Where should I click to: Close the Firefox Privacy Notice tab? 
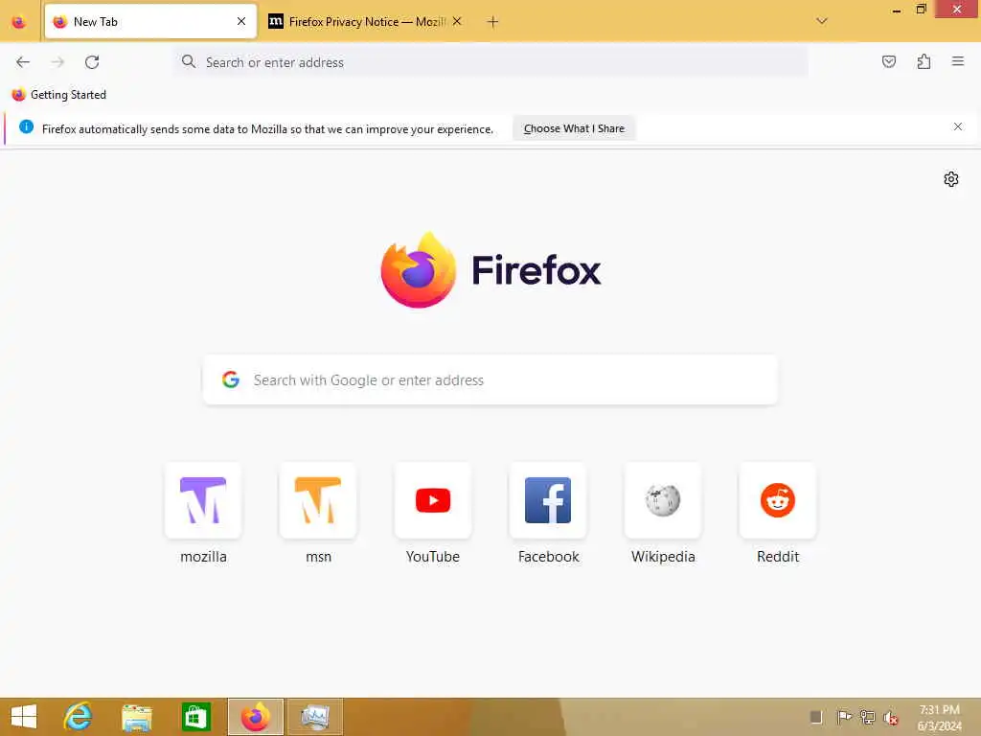(x=457, y=21)
